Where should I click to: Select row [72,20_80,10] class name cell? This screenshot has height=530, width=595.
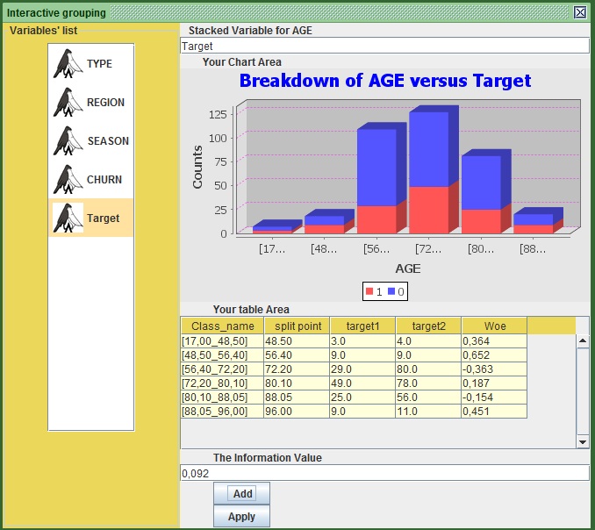click(222, 383)
